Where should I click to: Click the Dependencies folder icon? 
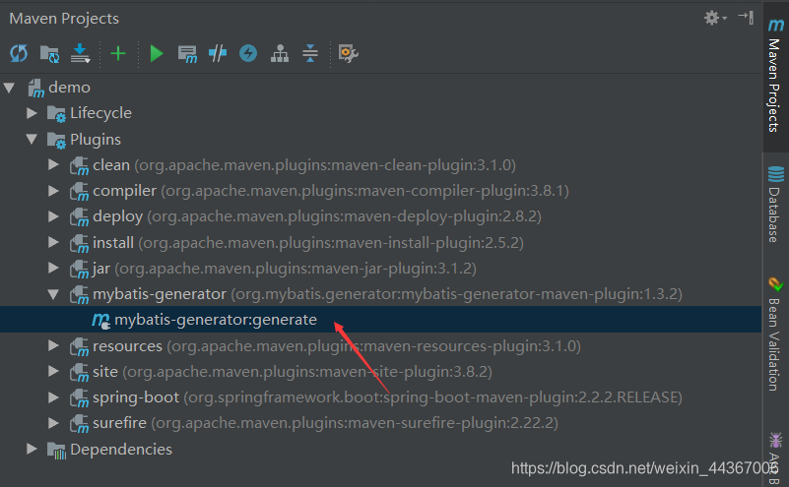pyautogui.click(x=56, y=451)
